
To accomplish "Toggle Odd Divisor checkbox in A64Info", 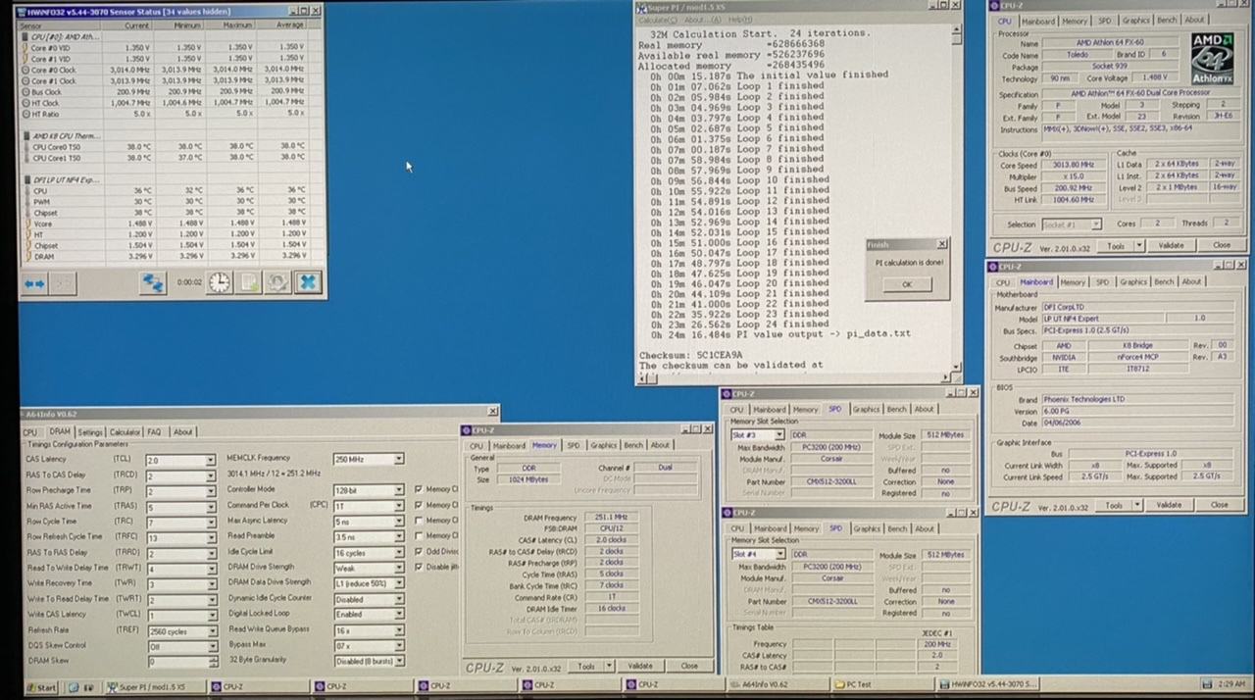I will 419,551.
